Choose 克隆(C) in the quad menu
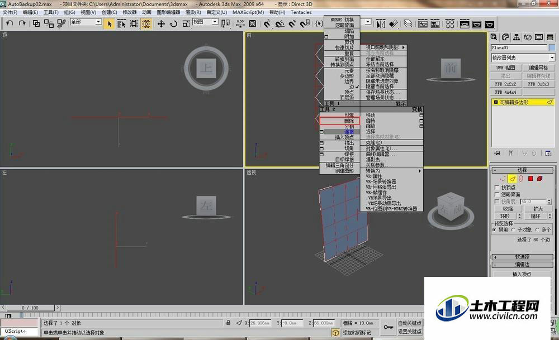559x340 pixels. [392, 143]
